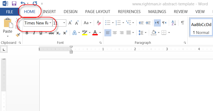Select the Normal style in gallery
The width and height of the screenshot is (213, 111).
click(201, 28)
